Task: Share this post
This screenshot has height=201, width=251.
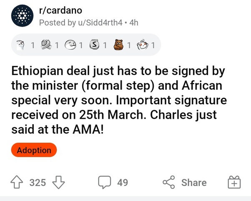Action: [184, 182]
